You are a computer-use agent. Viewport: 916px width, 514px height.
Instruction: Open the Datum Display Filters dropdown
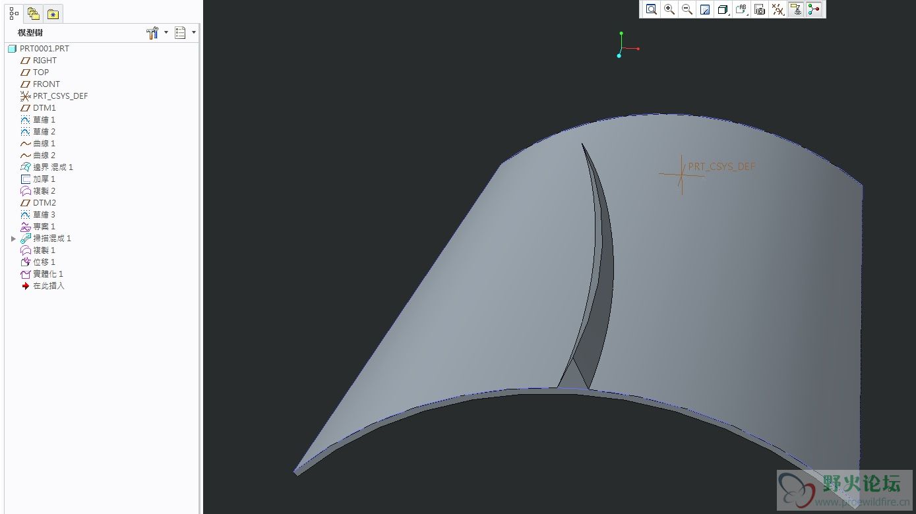click(x=778, y=9)
